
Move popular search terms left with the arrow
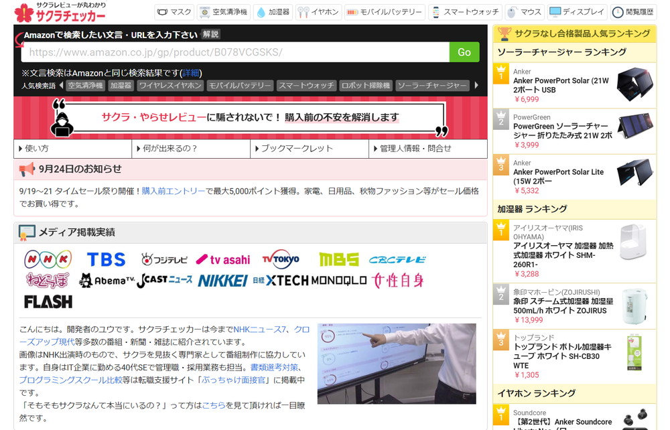click(61, 86)
